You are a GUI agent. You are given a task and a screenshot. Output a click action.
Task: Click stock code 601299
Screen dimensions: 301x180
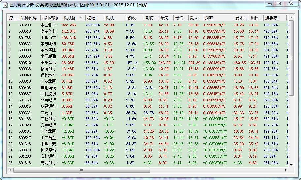pyautogui.click(x=25, y=25)
